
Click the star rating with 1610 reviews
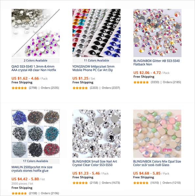point(141,183)
